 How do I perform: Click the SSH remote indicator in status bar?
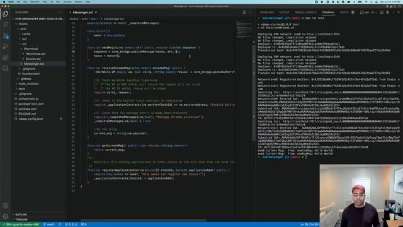click(x=21, y=224)
